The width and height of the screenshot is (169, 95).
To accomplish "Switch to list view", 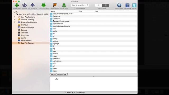I will click(106, 5).
